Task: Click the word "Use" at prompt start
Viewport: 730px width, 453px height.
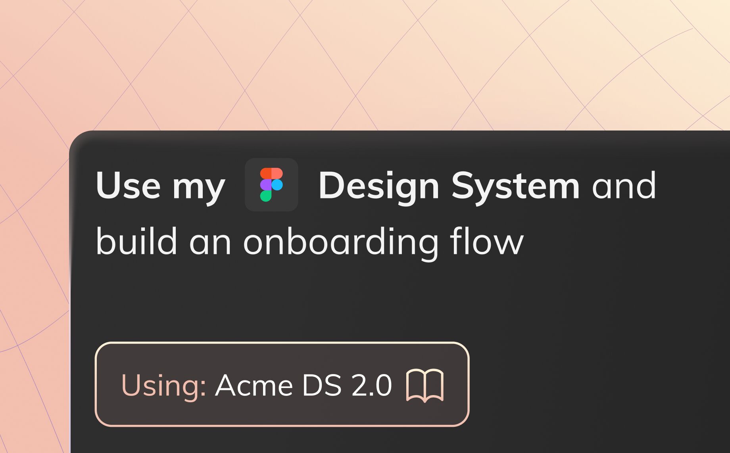Action: tap(128, 186)
